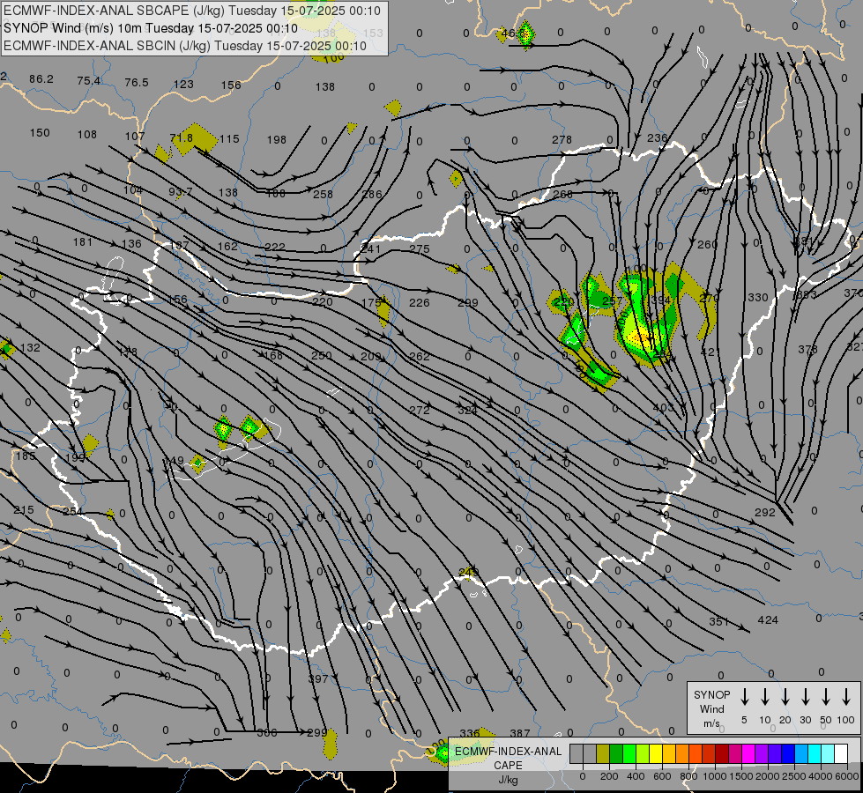Select the bright magenta CAPE legend swatch

[x=748, y=754]
